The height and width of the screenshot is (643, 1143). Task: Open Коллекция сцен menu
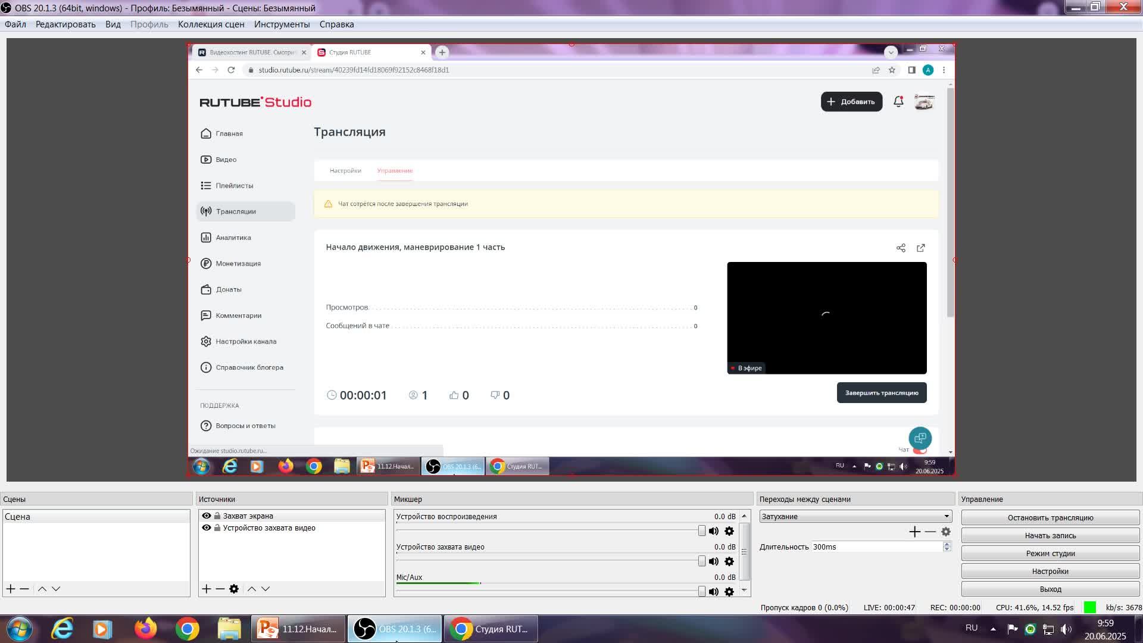click(211, 24)
